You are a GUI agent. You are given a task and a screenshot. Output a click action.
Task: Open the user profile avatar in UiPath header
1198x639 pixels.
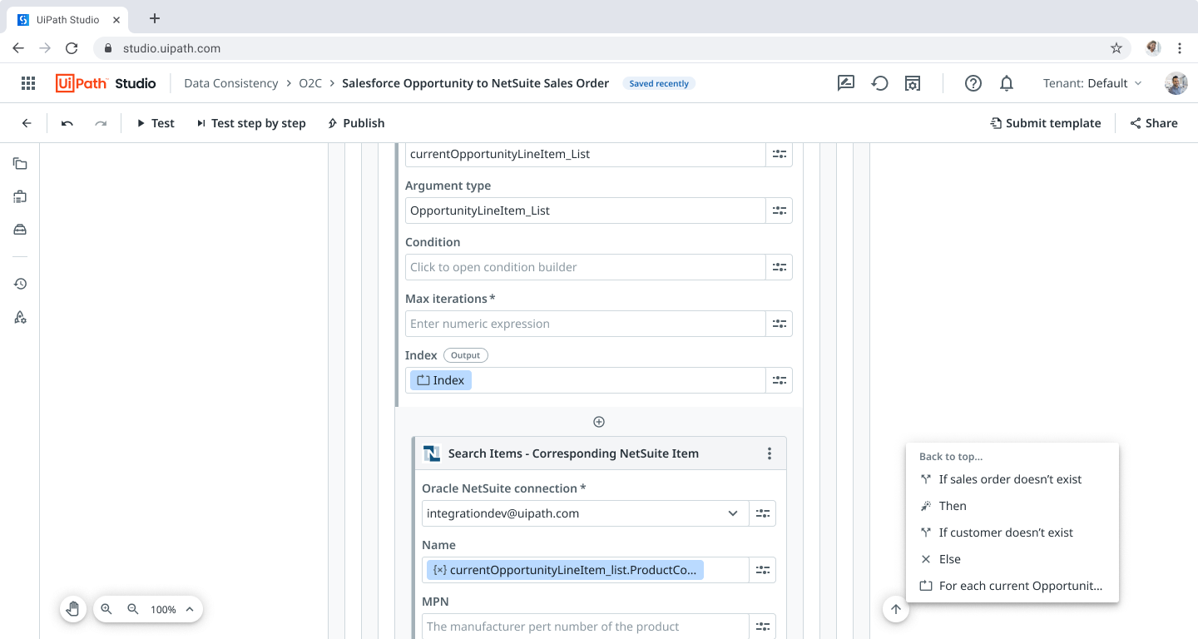[1176, 83]
